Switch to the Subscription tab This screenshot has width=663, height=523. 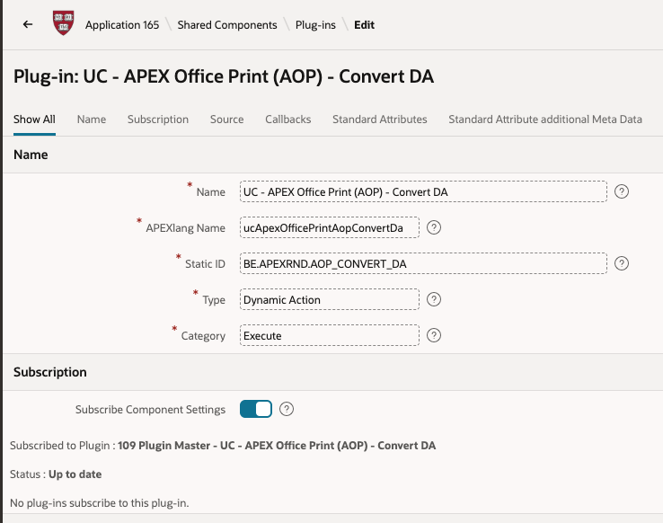tap(158, 120)
